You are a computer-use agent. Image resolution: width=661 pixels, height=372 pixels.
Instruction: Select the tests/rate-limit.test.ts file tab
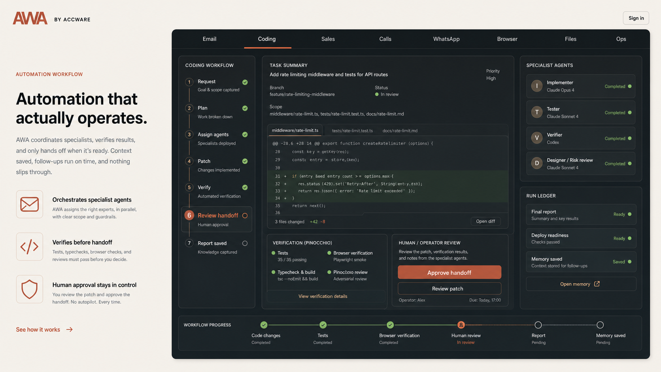352,131
